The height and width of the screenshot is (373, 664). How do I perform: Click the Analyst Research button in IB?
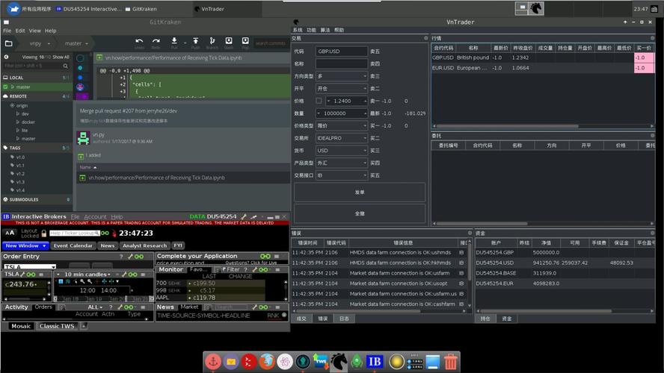144,245
